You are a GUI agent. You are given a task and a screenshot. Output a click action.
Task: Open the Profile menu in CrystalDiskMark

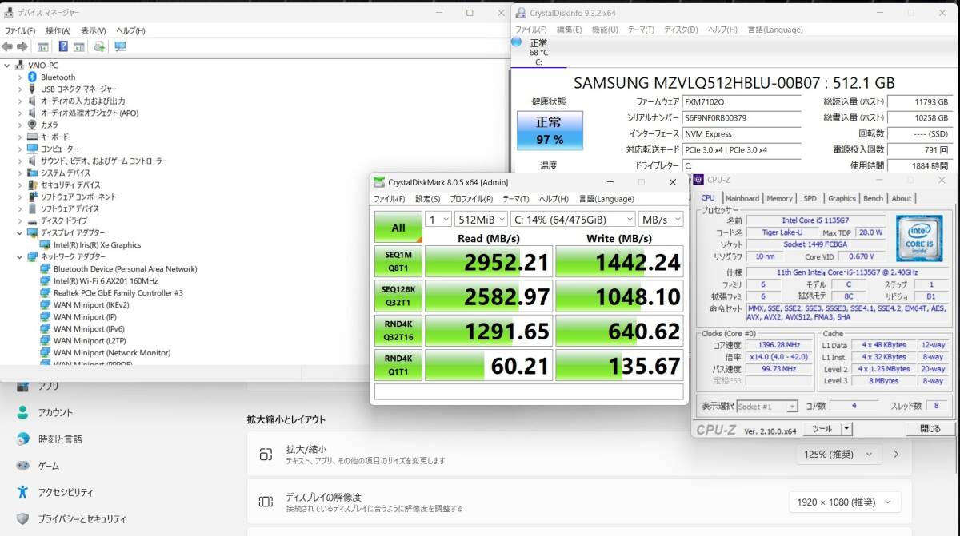pos(471,199)
